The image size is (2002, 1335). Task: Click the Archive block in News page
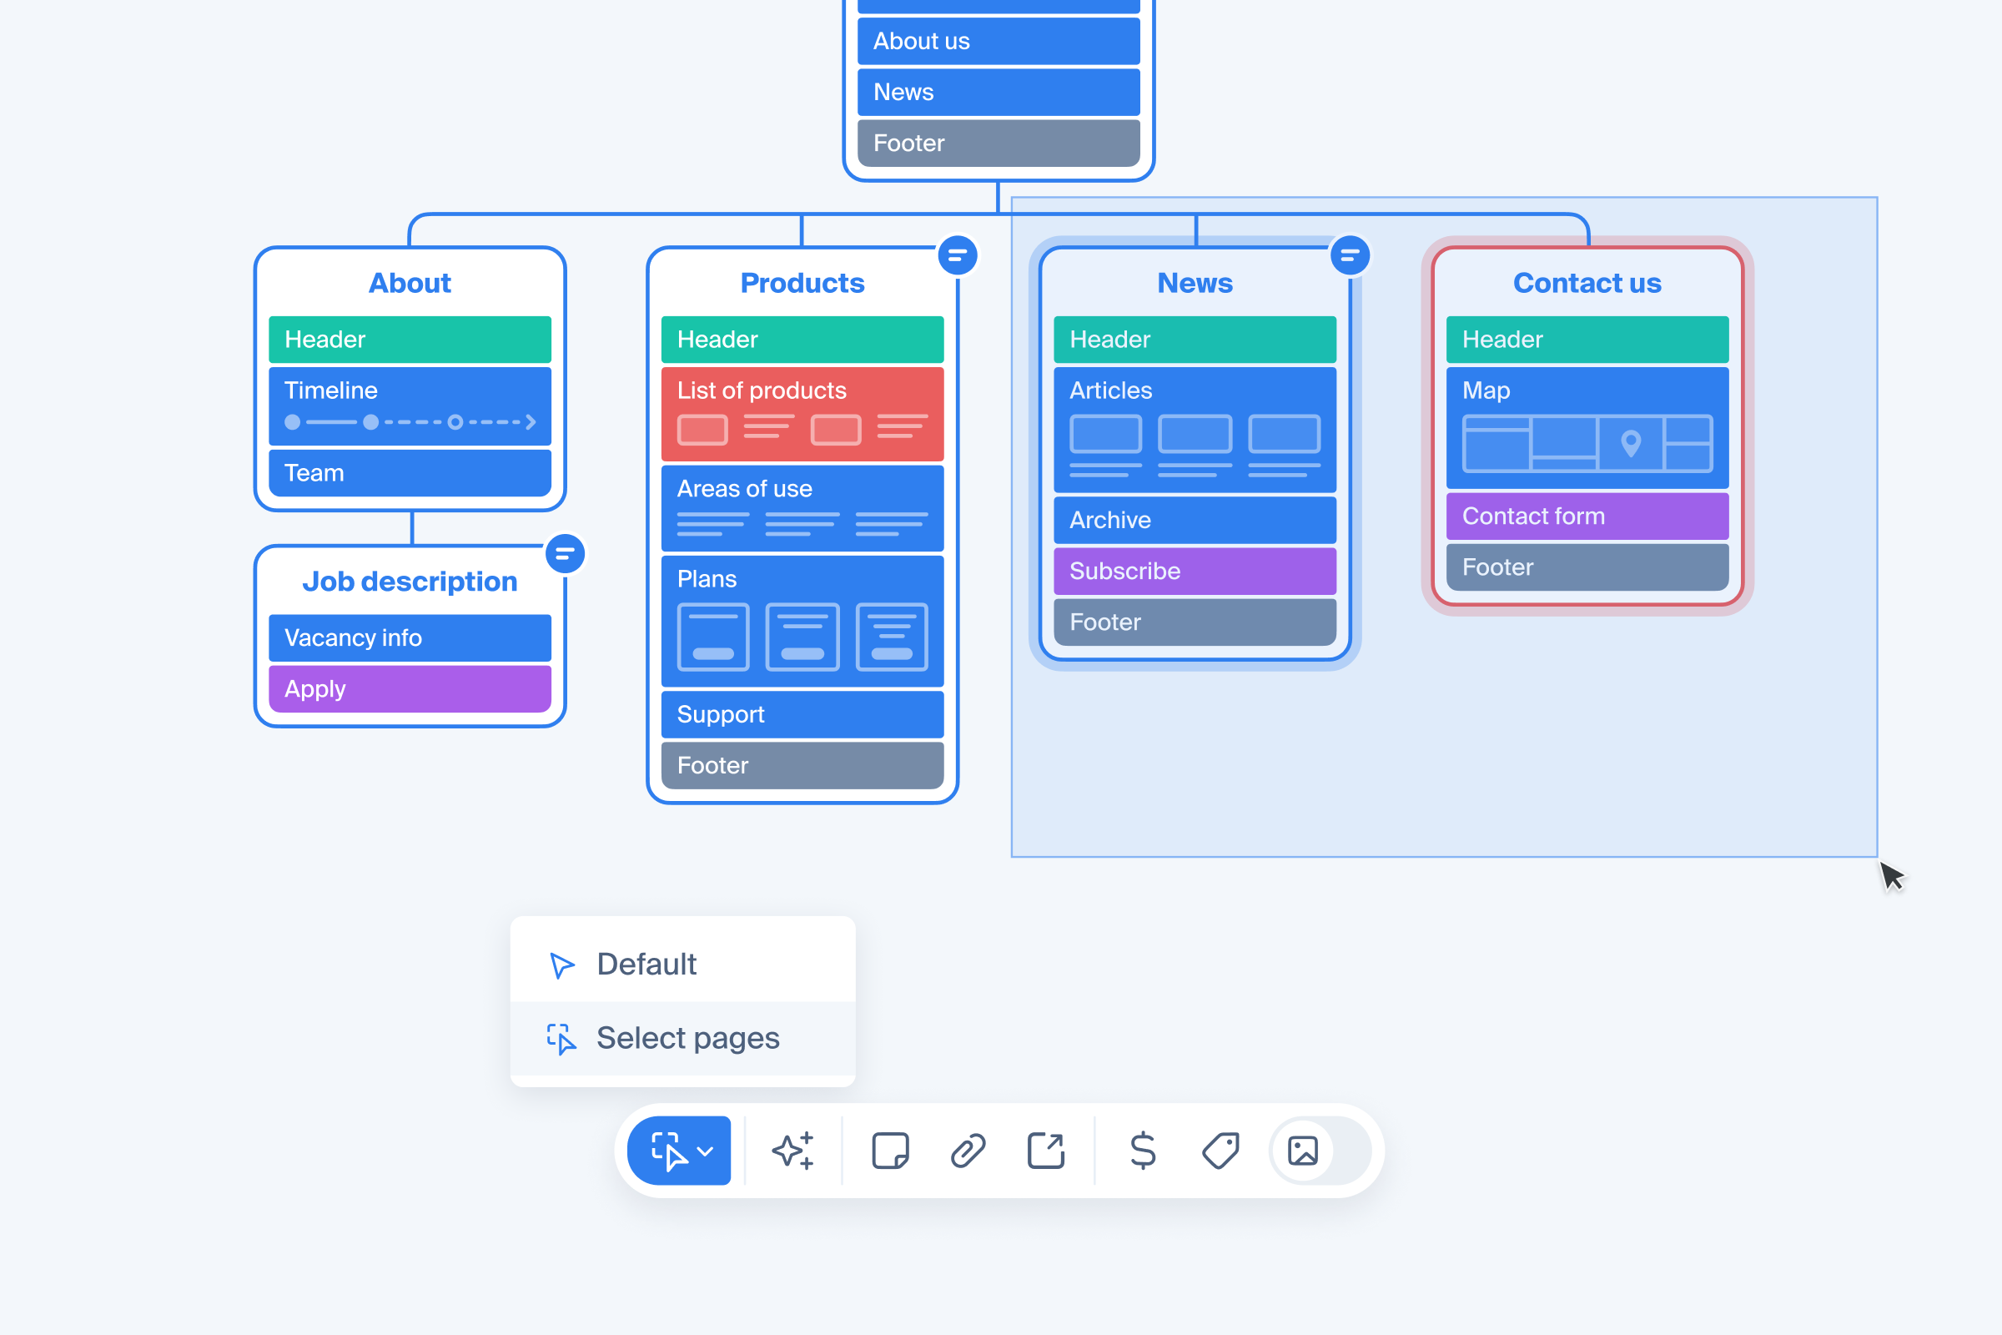point(1195,520)
